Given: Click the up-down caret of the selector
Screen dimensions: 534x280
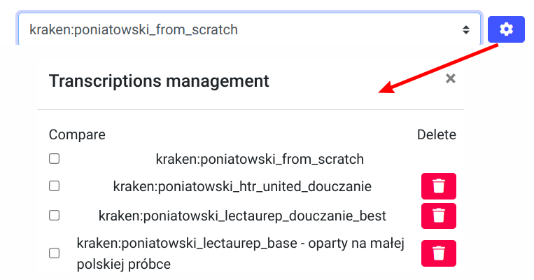Looking at the screenshot, I should point(465,29).
